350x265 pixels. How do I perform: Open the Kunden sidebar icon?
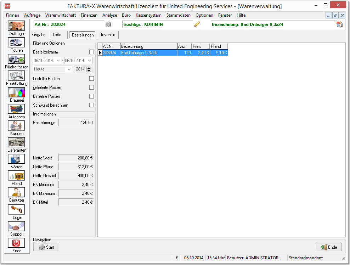coord(17,125)
